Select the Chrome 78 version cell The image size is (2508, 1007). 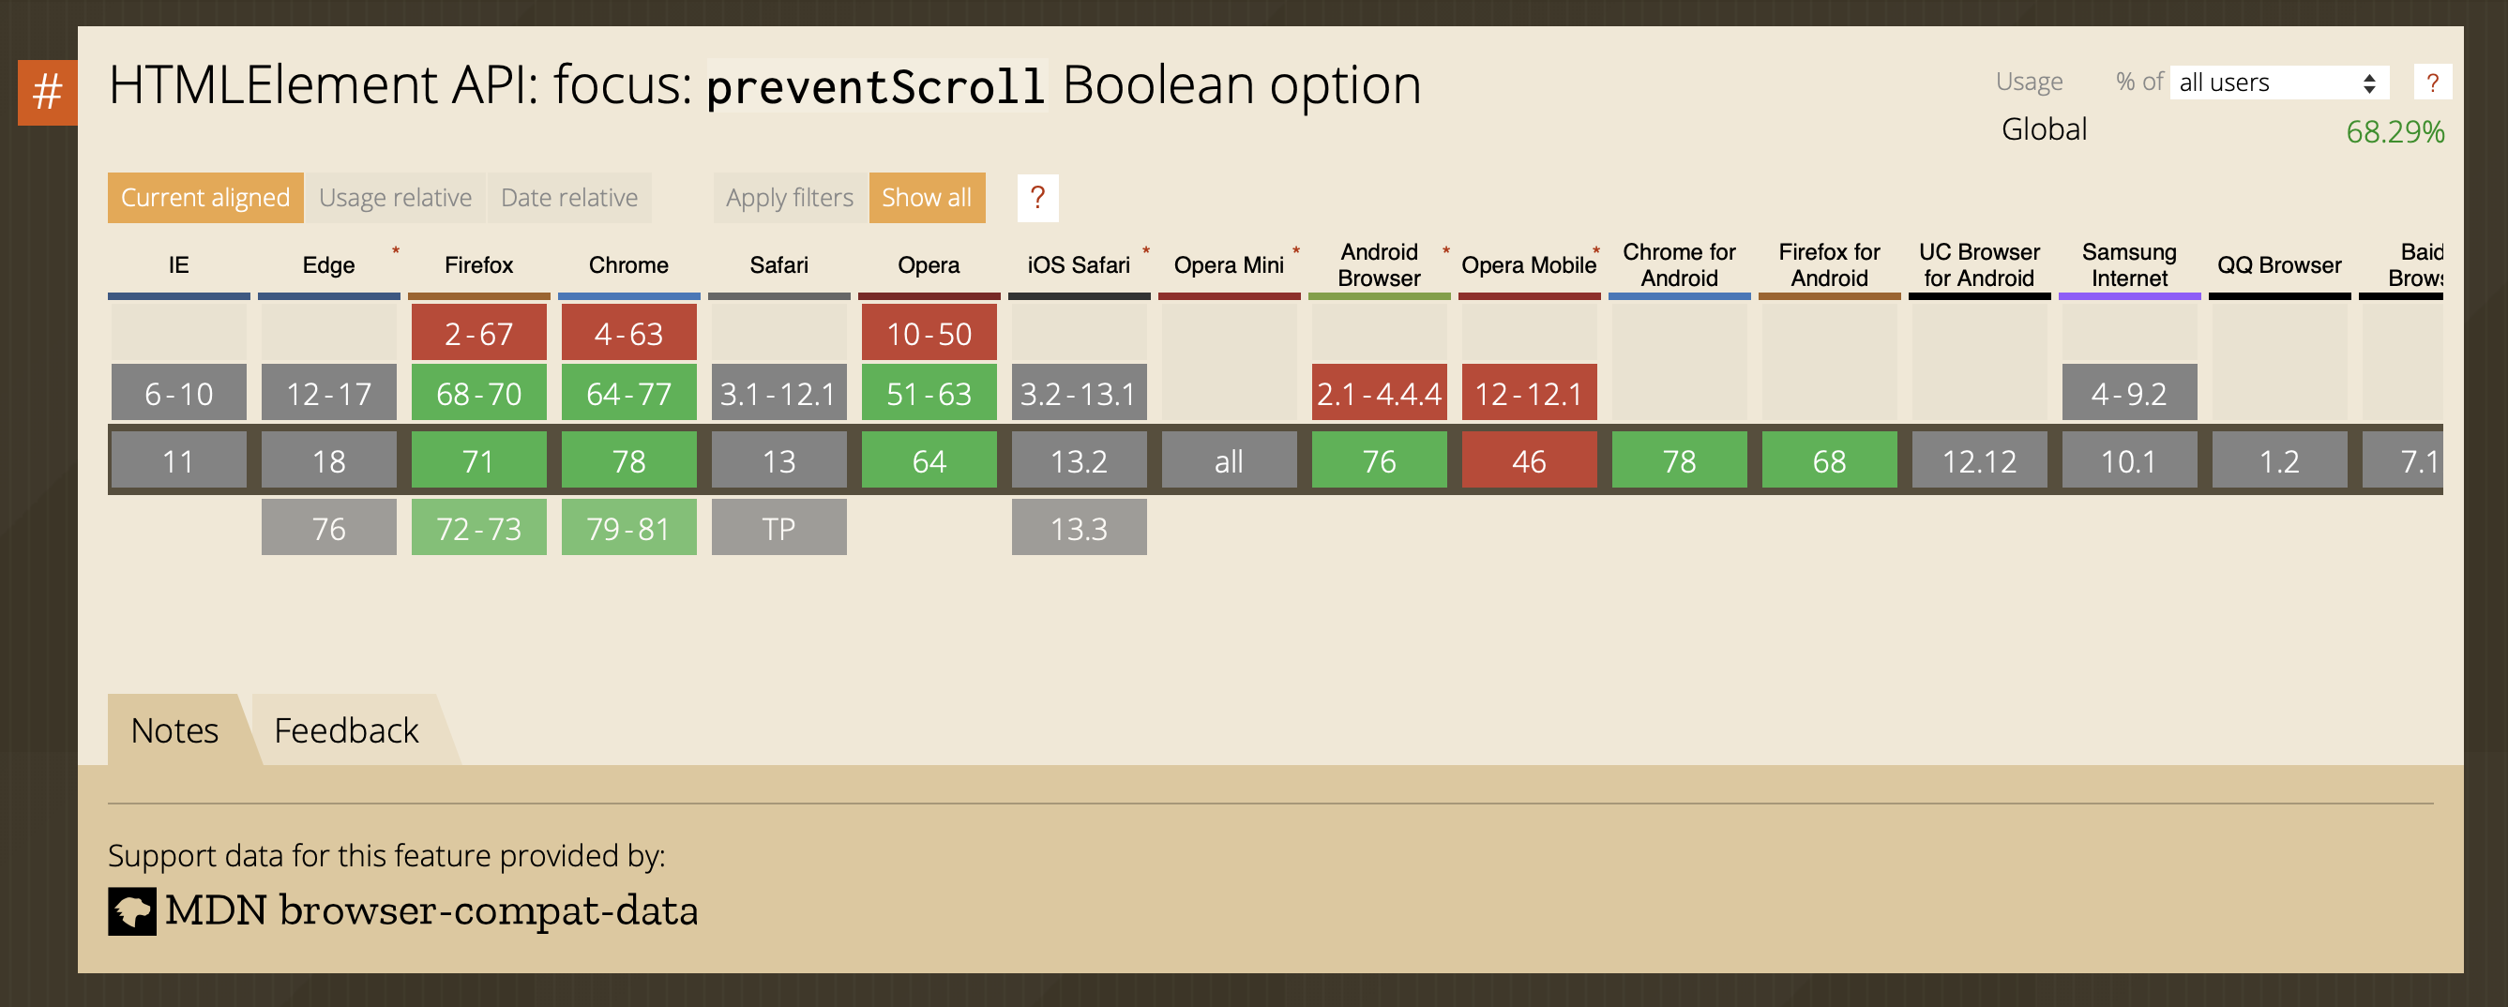[628, 460]
